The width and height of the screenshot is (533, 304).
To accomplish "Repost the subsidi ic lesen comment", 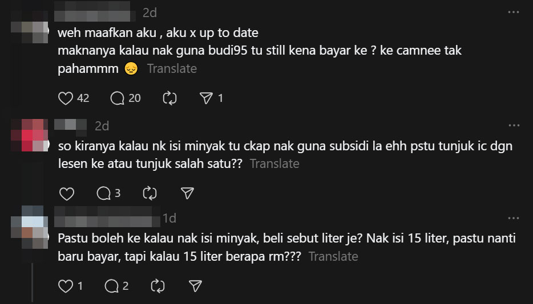I will [150, 194].
